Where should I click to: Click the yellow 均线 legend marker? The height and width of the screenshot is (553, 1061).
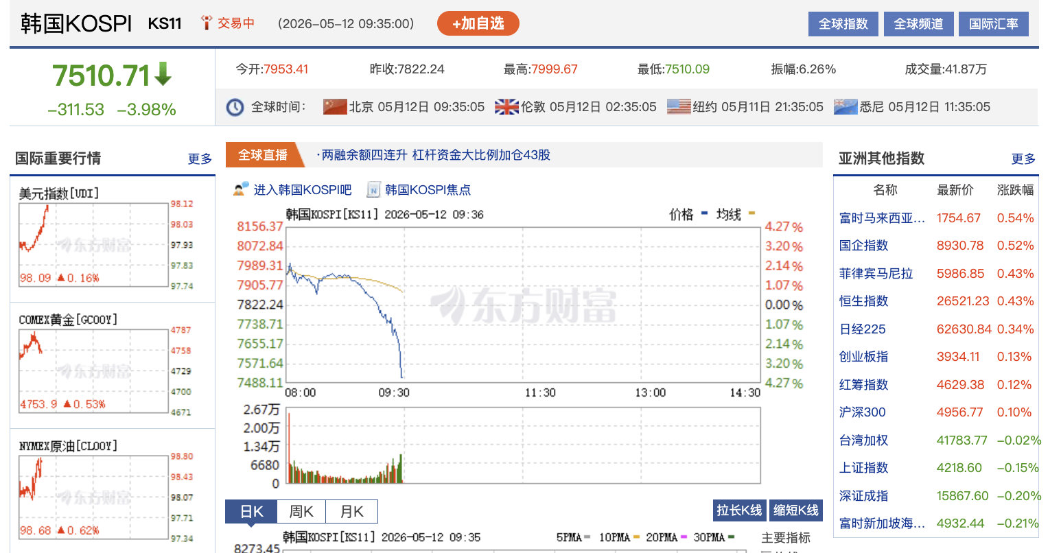click(751, 214)
